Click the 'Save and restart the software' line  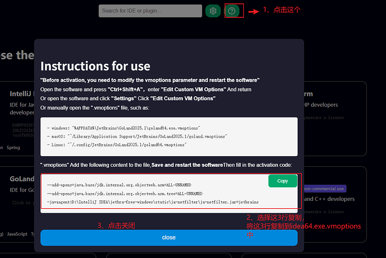pos(166,165)
